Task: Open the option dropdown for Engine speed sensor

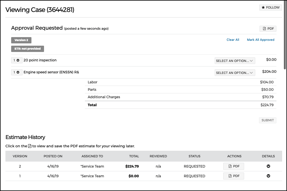Action: (x=235, y=73)
